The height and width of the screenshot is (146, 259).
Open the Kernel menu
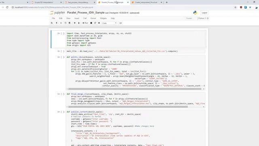[x=93, y=18]
